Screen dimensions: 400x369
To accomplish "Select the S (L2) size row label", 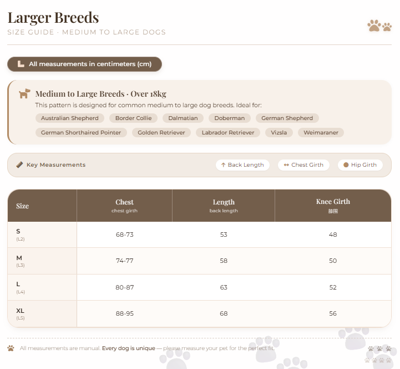I will coord(42,235).
